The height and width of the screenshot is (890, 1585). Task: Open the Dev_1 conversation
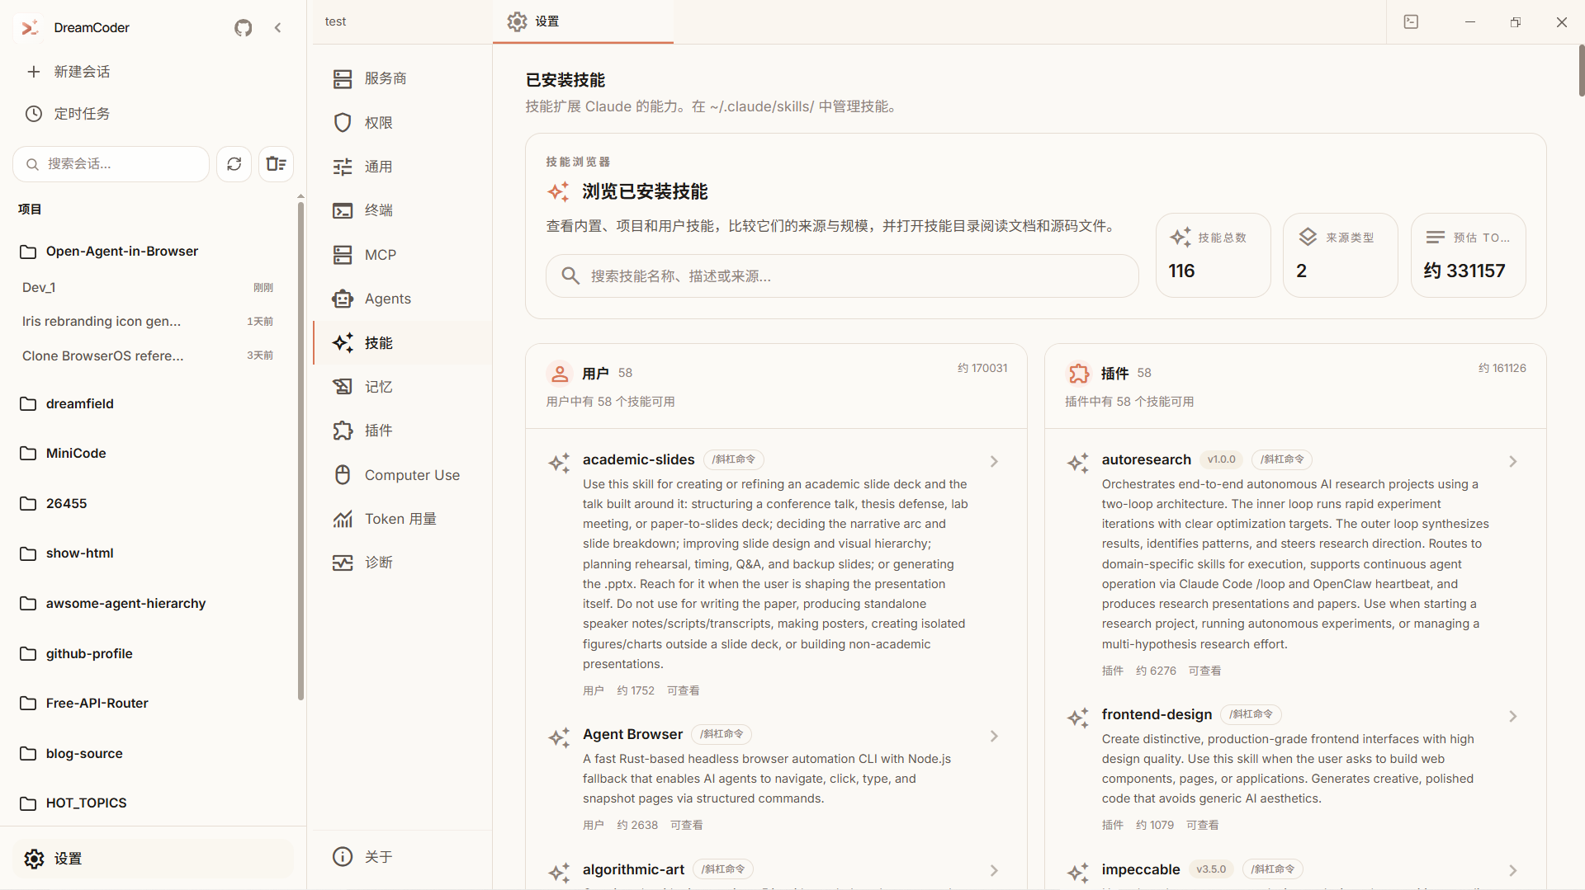pyautogui.click(x=149, y=288)
